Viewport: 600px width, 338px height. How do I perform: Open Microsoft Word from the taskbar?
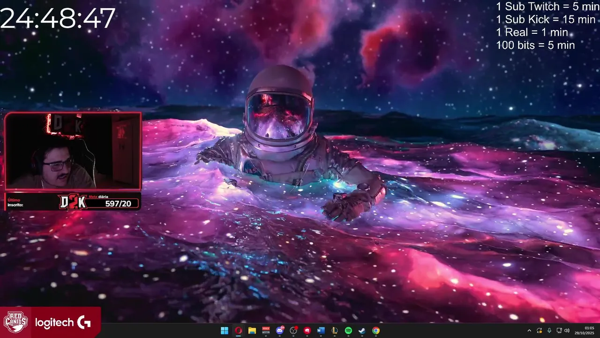tap(321, 330)
